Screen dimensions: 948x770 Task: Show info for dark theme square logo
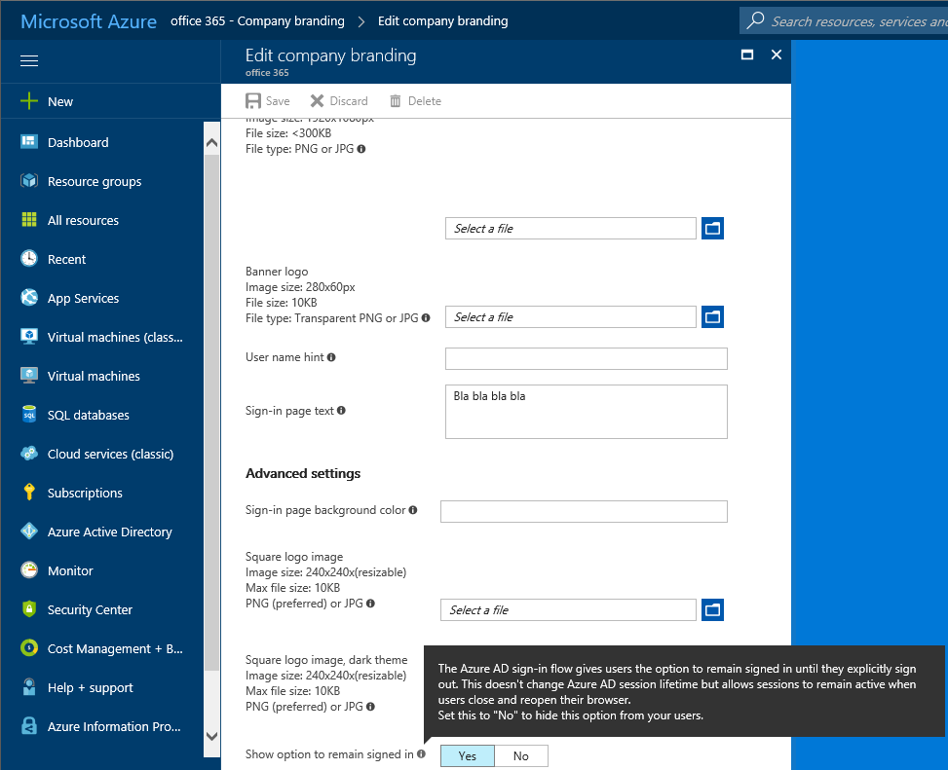[x=370, y=706]
